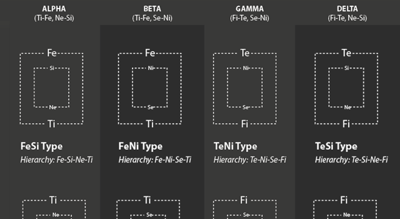The width and height of the screenshot is (400, 219).
Task: Click the Ne label inside TeSi diagram
Action: coord(347,107)
